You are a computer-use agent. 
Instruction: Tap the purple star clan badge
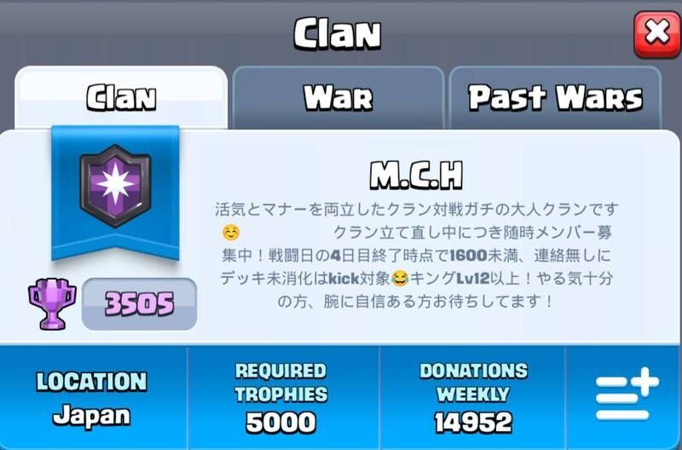[x=115, y=186]
